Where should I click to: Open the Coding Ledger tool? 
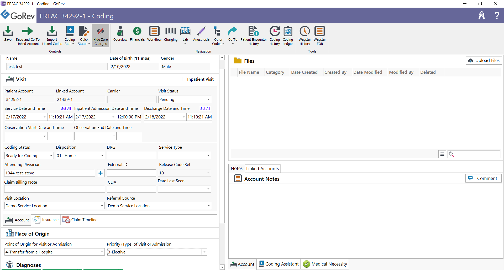(x=288, y=36)
